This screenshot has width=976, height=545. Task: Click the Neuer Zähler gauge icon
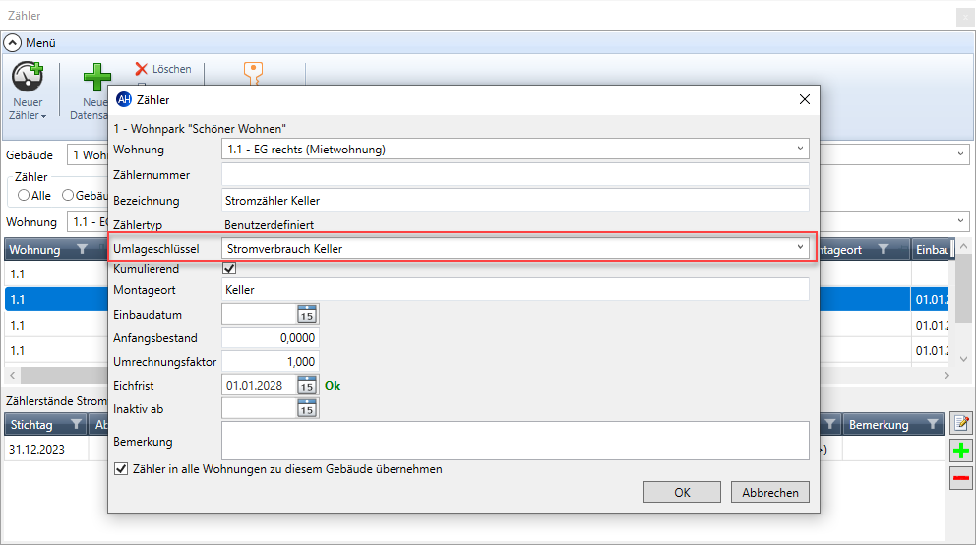click(x=28, y=78)
